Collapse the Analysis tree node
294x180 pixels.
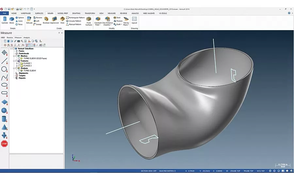coord(14,68)
